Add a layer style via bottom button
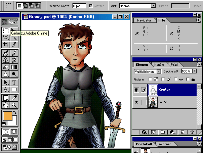This screenshot has width=203, height=153. click(x=144, y=132)
